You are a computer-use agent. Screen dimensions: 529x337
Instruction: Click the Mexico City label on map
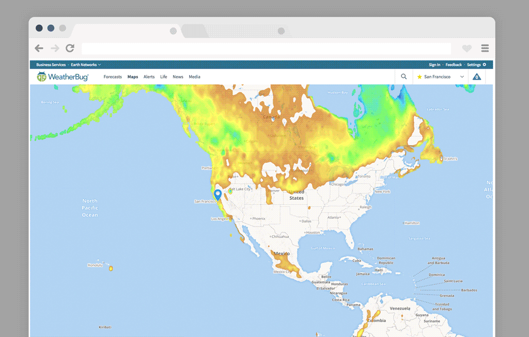tap(282, 271)
